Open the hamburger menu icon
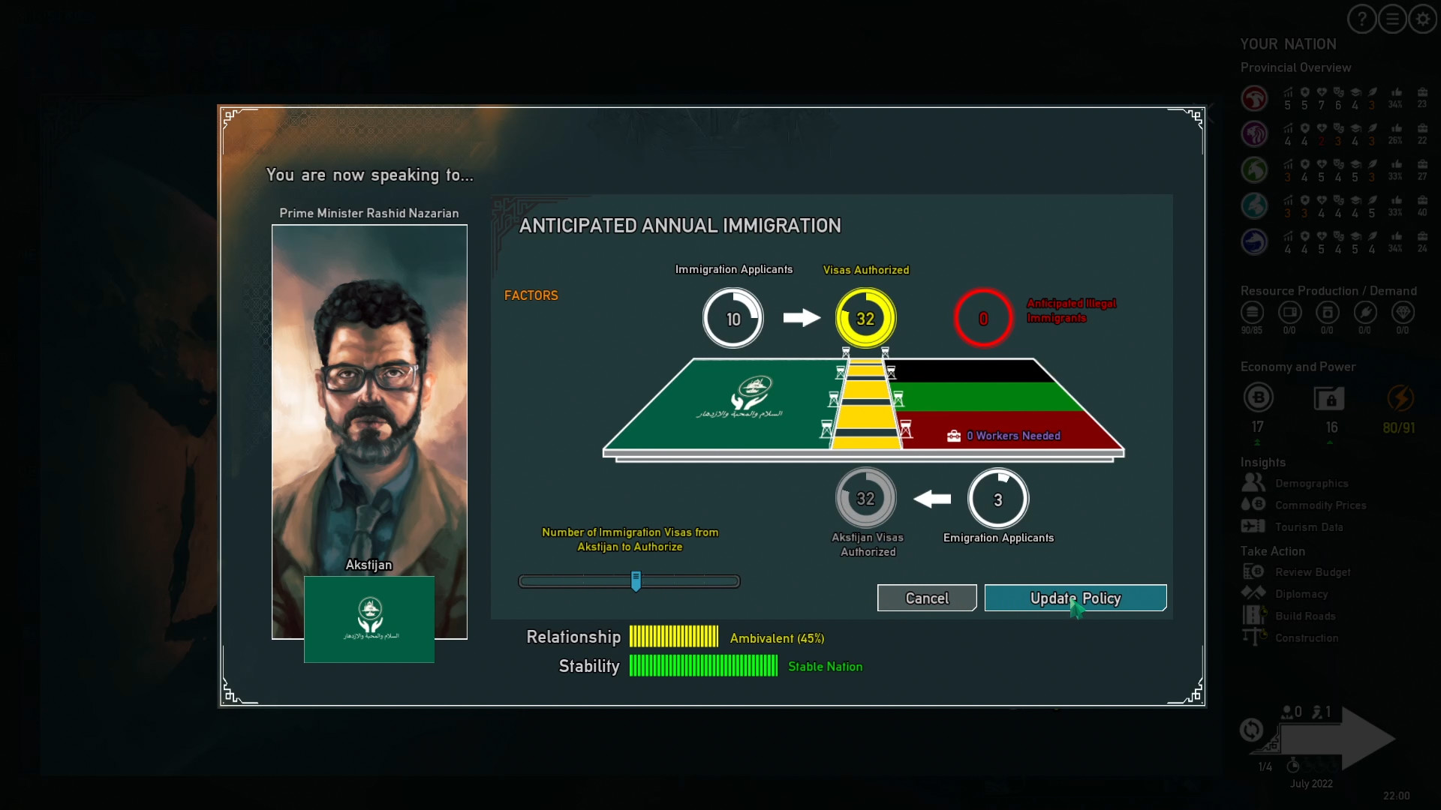The image size is (1441, 810). coord(1392,19)
